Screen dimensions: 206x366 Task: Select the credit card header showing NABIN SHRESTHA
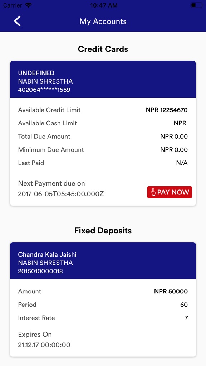tap(45, 81)
